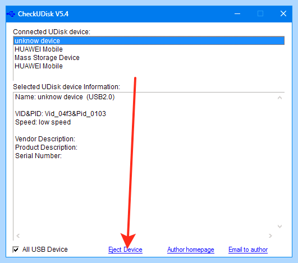Click the 'Product Description:' line
The height and width of the screenshot is (263, 298).
pos(46,147)
